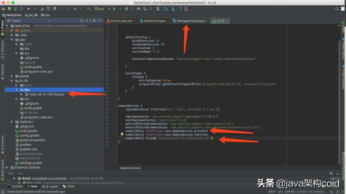This screenshot has width=346, height=194.
Task: Click the green Run button
Action: [x=114, y=9]
